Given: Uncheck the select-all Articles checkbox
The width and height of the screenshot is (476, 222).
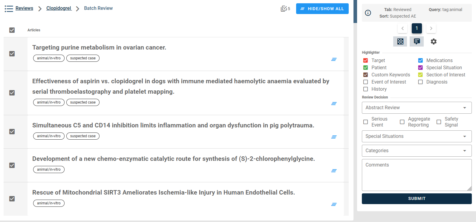Looking at the screenshot, I should [12, 30].
